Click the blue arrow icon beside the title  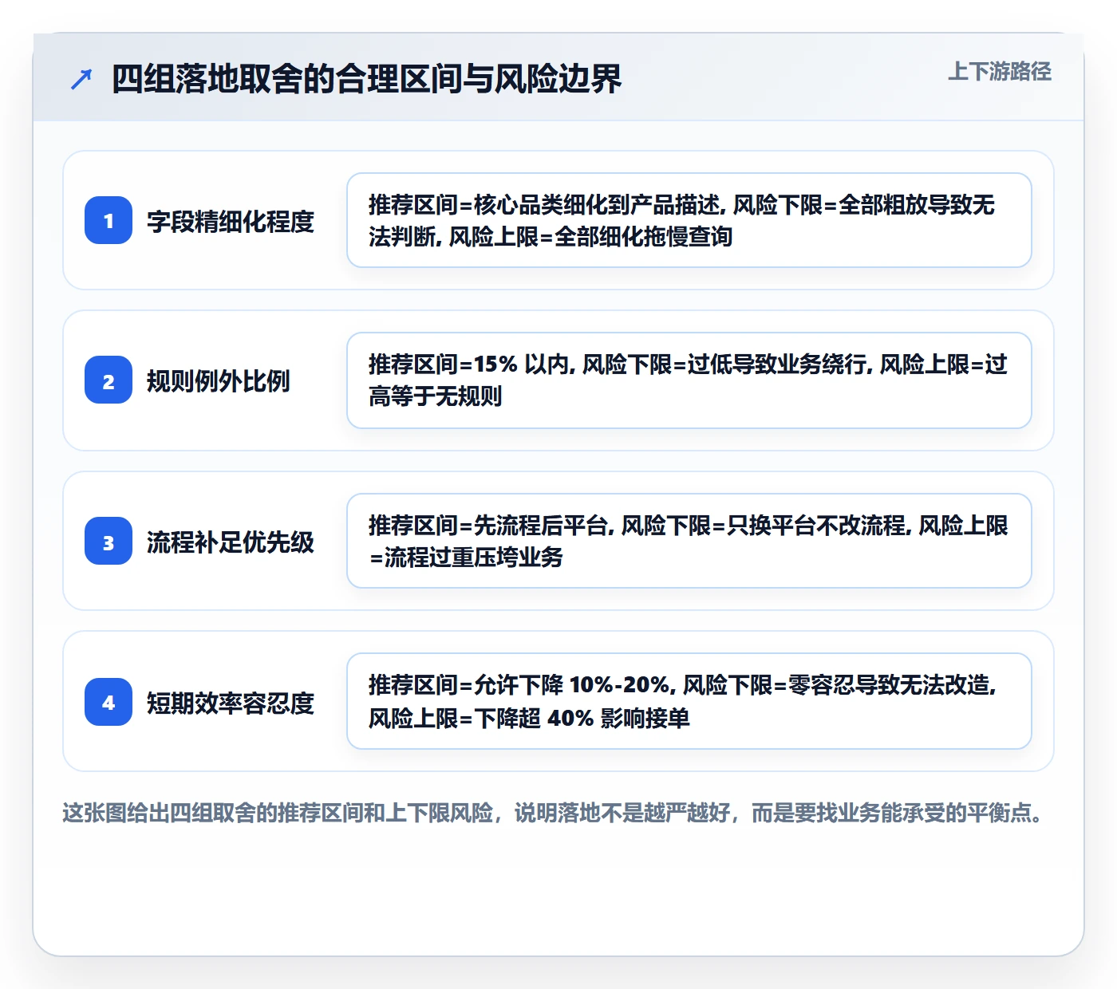click(81, 79)
